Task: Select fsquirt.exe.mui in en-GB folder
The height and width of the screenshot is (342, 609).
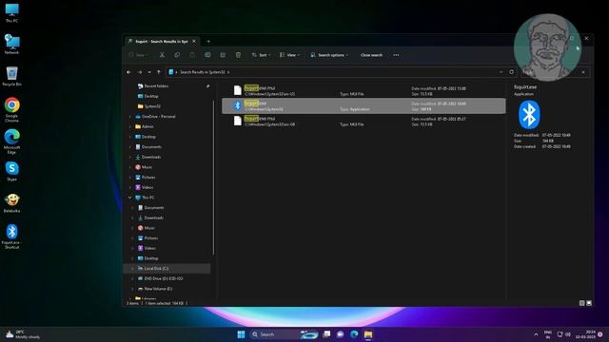Action: tap(363, 122)
